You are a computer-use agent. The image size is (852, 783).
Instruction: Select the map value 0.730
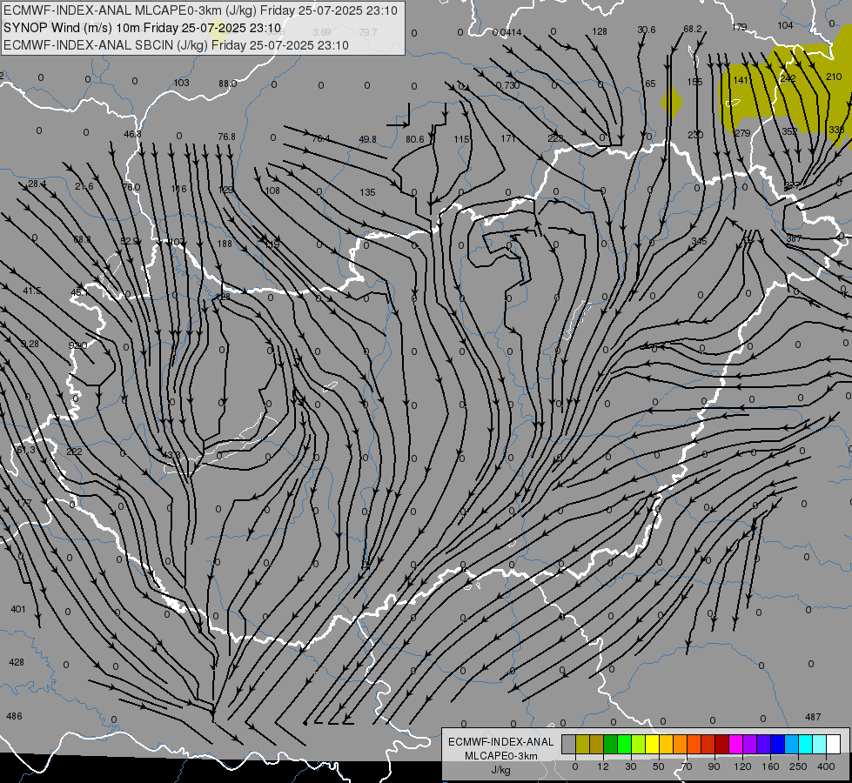tap(507, 85)
